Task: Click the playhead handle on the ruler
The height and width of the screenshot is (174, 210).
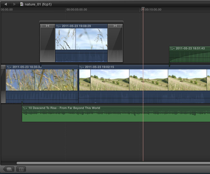Action: click(143, 9)
